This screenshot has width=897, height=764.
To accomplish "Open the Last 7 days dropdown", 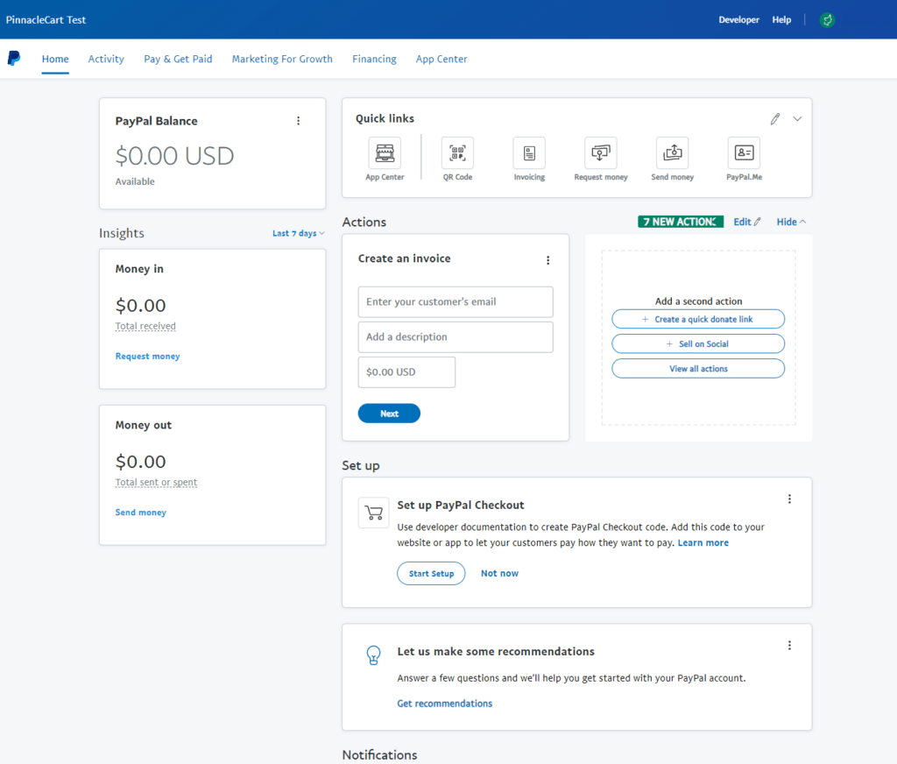I will click(298, 234).
